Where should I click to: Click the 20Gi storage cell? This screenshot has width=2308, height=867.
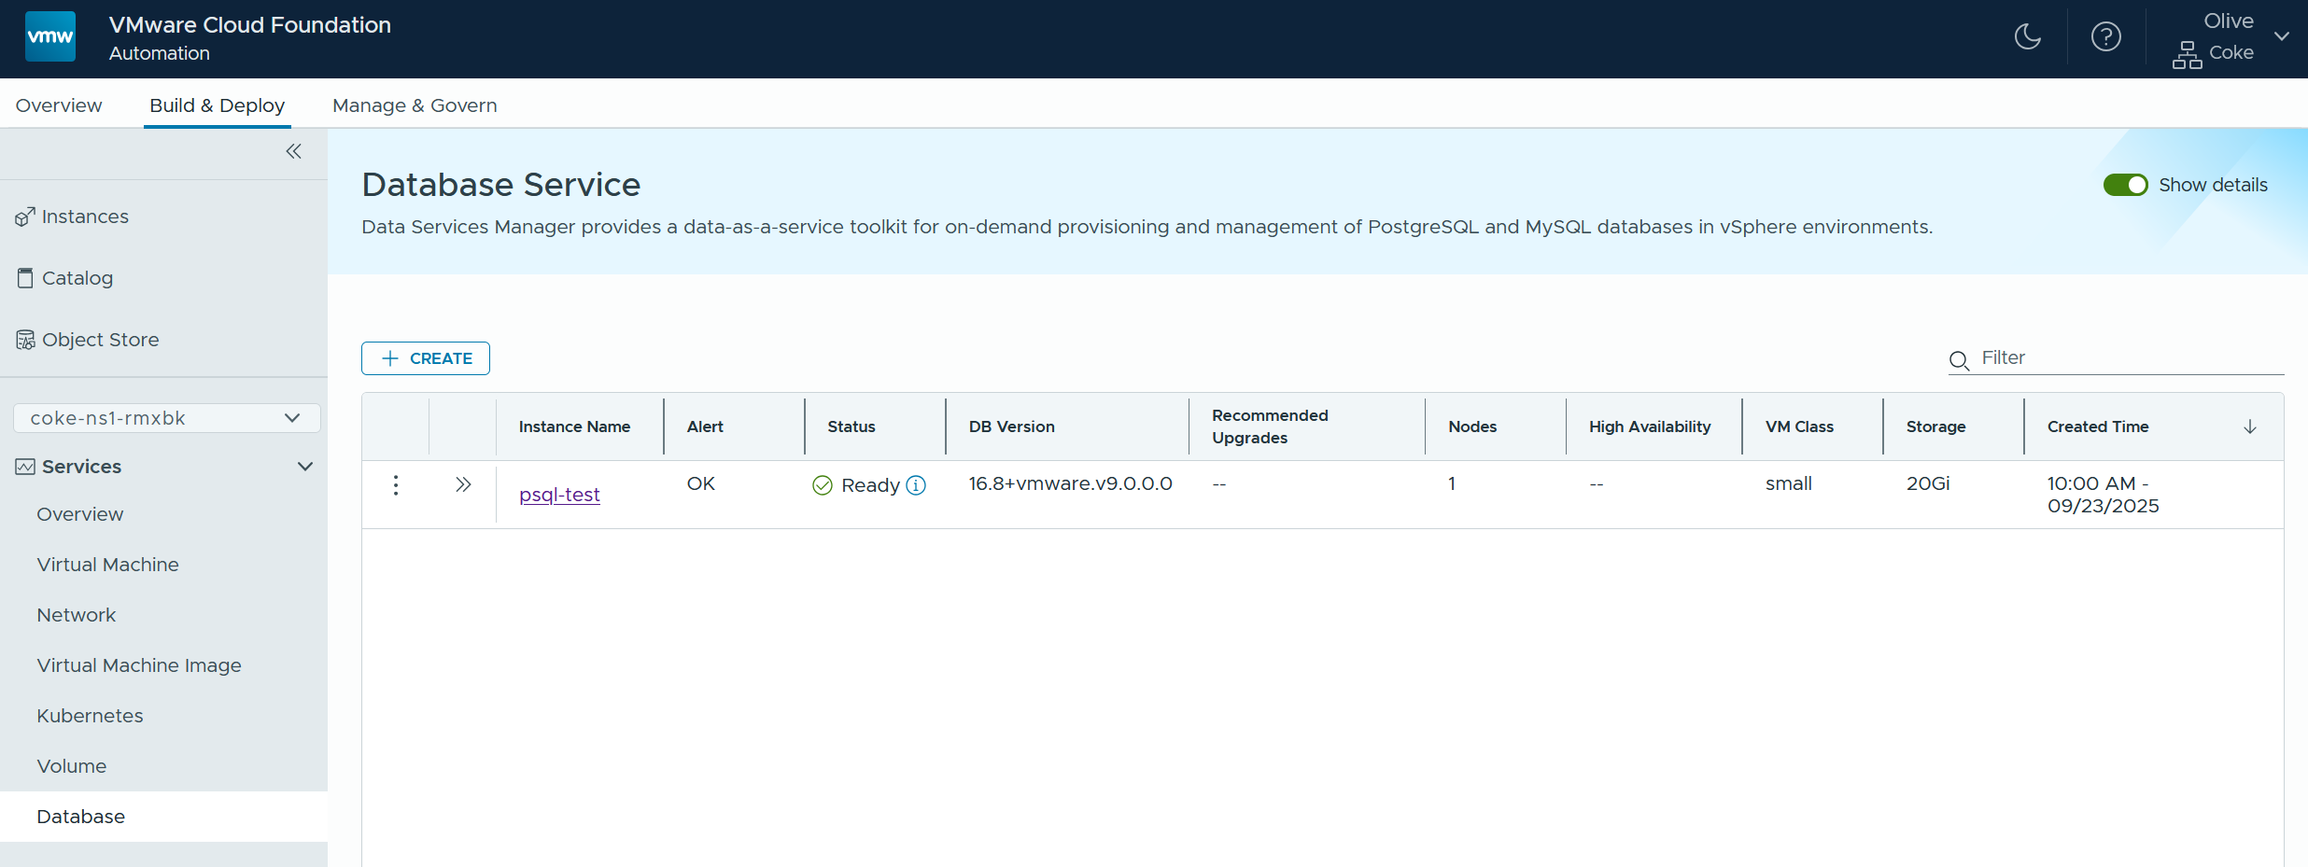(1928, 483)
